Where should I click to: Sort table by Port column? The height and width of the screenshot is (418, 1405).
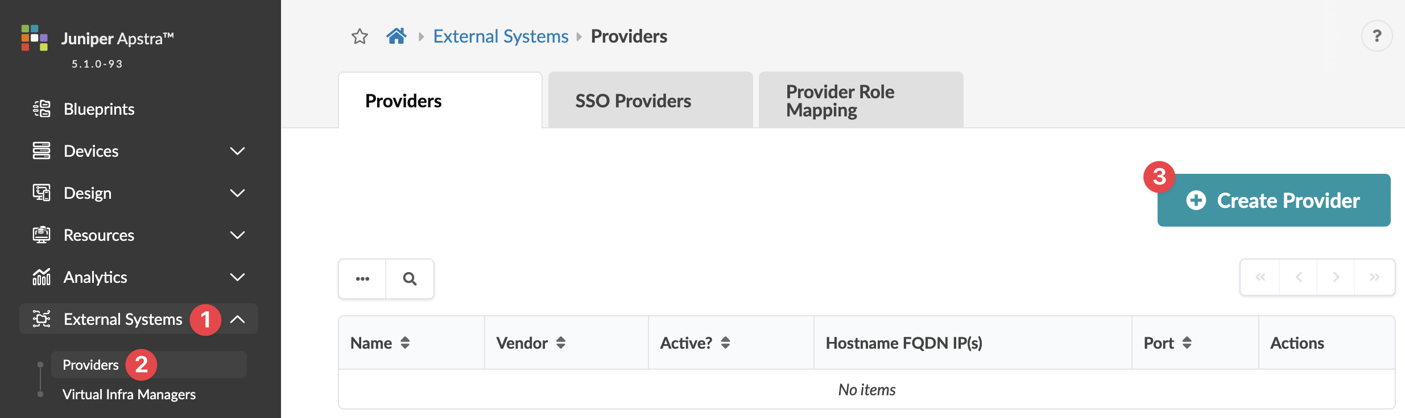tap(1187, 343)
